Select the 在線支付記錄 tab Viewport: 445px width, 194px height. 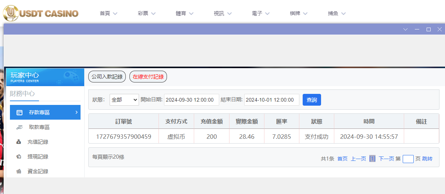click(148, 77)
